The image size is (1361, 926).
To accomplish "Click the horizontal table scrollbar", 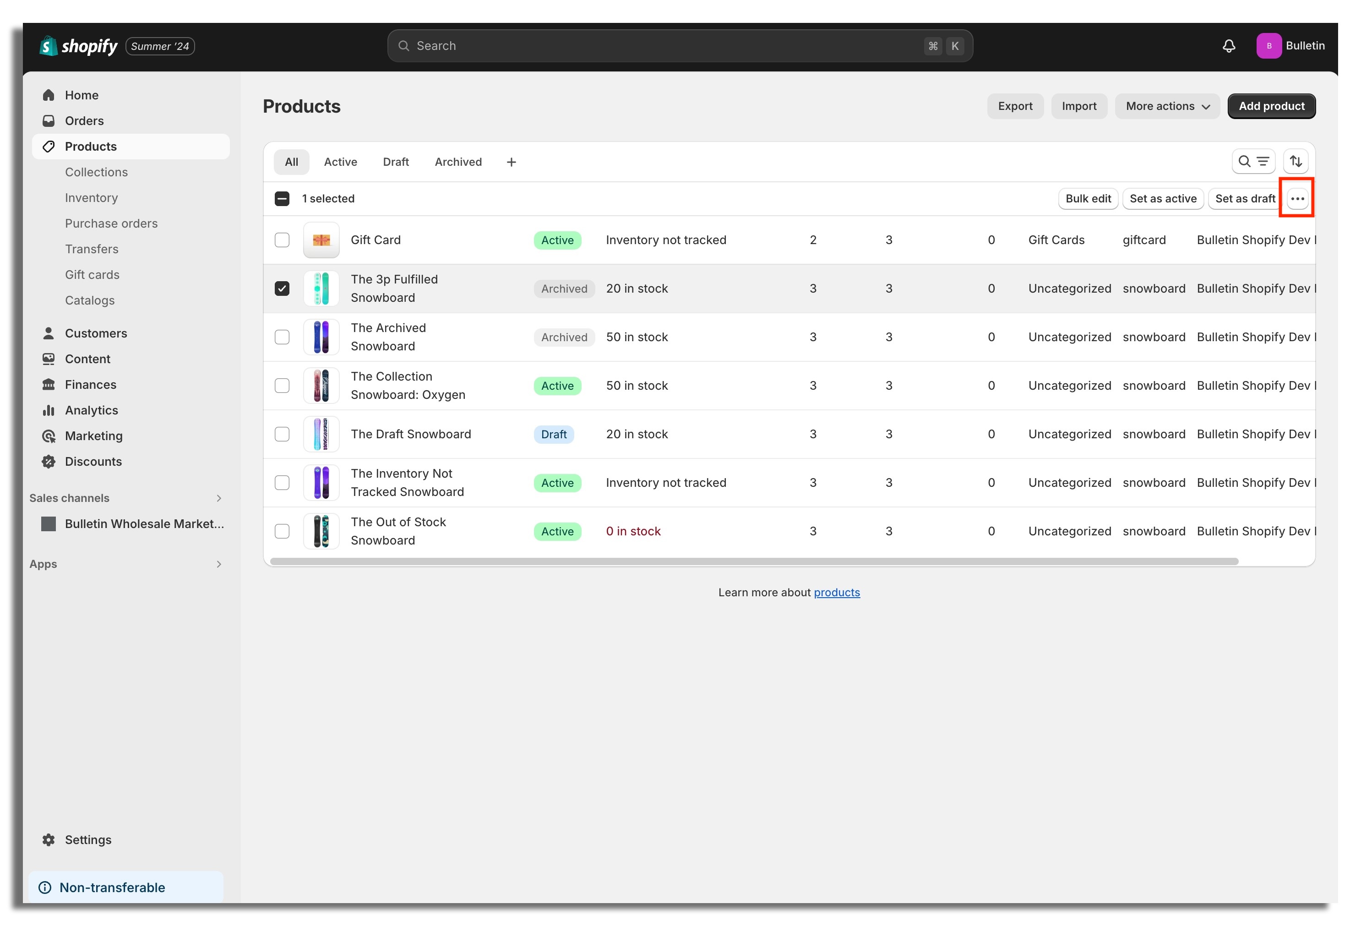I will click(754, 562).
